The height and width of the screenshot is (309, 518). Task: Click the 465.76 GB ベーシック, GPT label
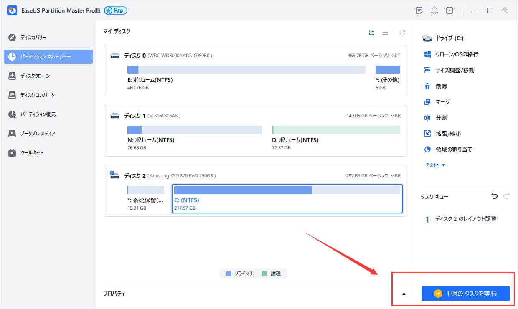[x=373, y=56]
